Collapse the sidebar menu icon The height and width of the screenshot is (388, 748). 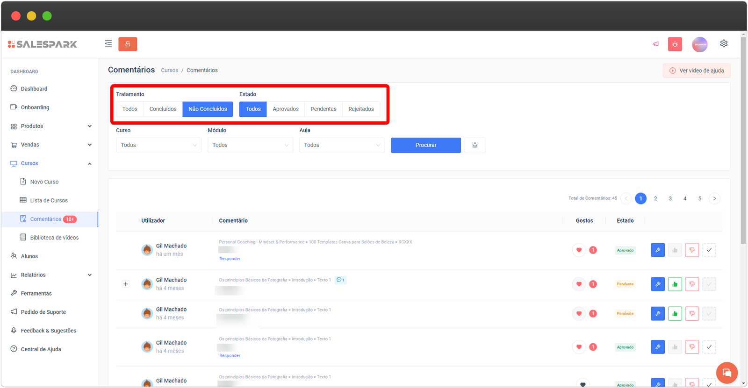coord(108,44)
